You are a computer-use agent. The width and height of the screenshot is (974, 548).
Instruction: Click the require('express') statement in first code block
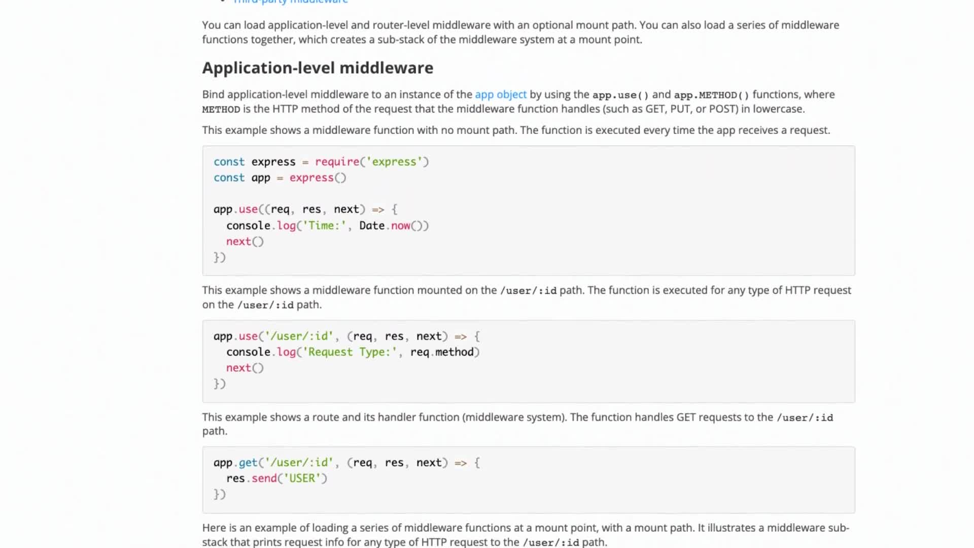pyautogui.click(x=372, y=161)
